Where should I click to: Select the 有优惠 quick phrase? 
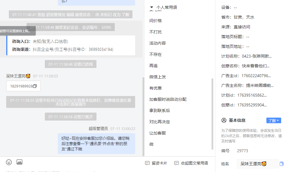pyautogui.click(x=155, y=88)
